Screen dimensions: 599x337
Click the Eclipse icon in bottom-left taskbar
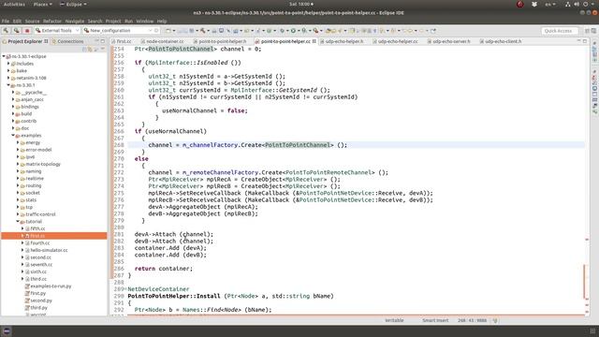click(7, 331)
